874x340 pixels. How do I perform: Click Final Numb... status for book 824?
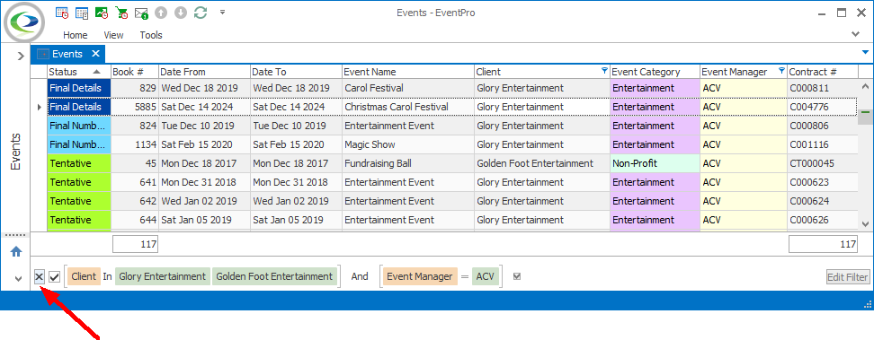click(x=79, y=126)
